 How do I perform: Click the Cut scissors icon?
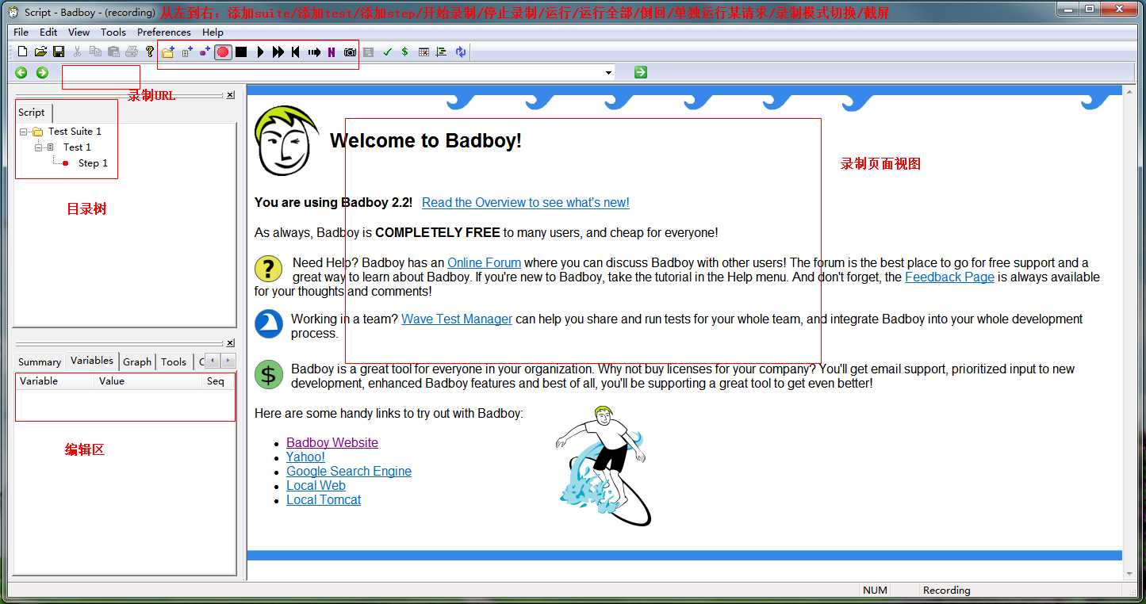(x=77, y=52)
